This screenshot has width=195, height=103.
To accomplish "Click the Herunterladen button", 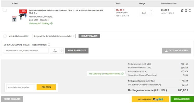I will 89,36.
